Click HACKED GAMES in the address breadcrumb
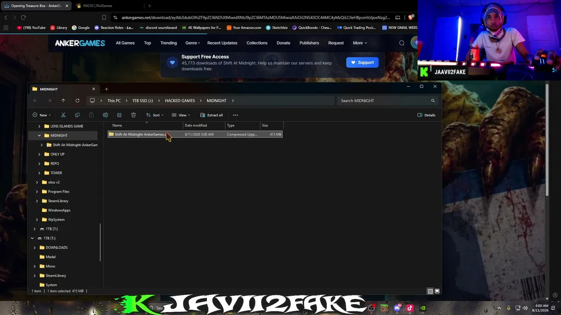The image size is (561, 315). [x=180, y=101]
